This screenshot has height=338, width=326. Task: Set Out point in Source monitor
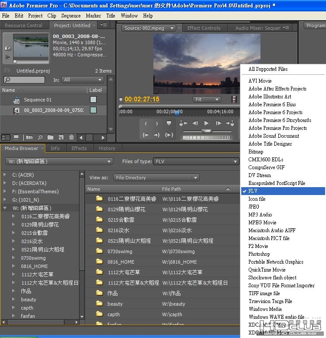[157, 123]
